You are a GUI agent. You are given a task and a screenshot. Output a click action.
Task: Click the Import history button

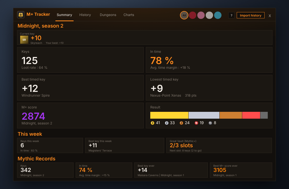[x=250, y=15]
